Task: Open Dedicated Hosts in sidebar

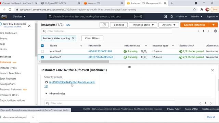Action: coord(9,95)
